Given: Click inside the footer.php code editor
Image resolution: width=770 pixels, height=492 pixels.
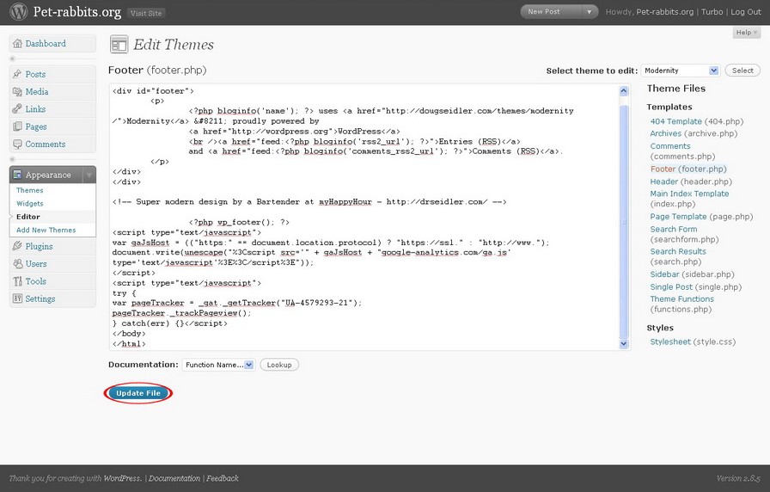Looking at the screenshot, I should 364,218.
